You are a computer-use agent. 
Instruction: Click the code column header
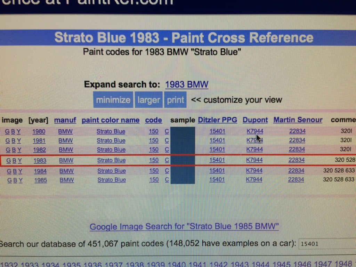click(x=153, y=120)
